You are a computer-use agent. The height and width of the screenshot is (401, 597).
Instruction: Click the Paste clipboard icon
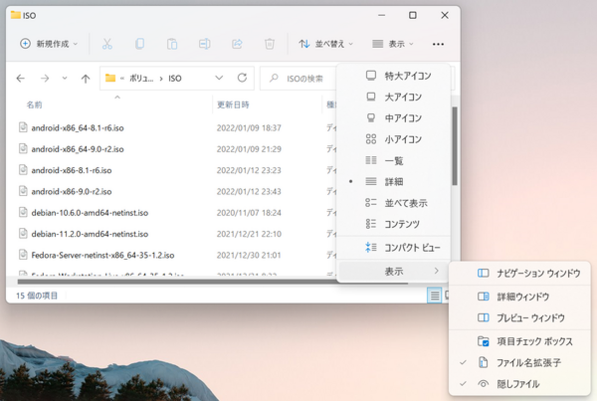[172, 44]
